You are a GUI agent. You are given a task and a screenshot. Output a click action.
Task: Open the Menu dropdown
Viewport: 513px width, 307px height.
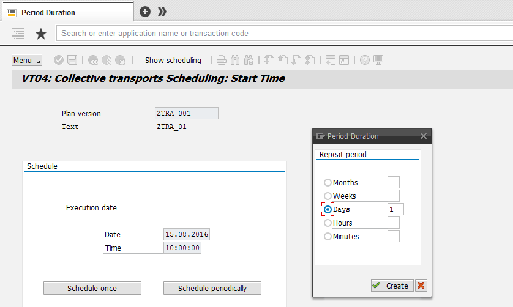(26, 60)
